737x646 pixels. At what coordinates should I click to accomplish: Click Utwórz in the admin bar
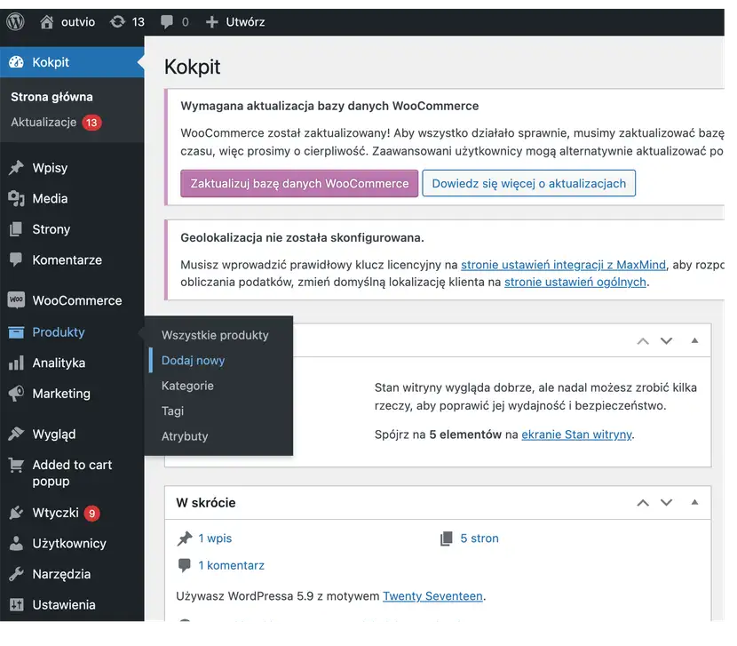point(245,22)
